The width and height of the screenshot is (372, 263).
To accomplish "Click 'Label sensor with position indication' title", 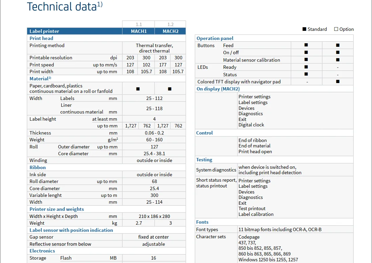I will click(71, 230).
